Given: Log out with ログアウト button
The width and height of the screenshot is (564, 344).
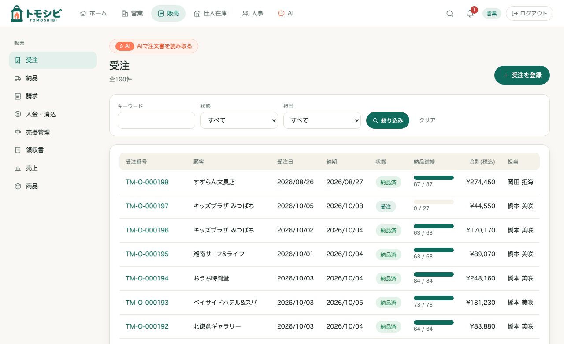Looking at the screenshot, I should pos(530,14).
